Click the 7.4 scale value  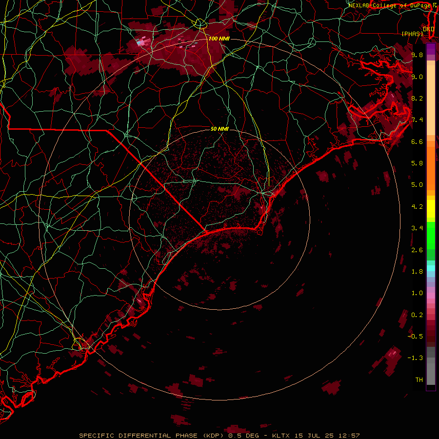[x=417, y=120]
